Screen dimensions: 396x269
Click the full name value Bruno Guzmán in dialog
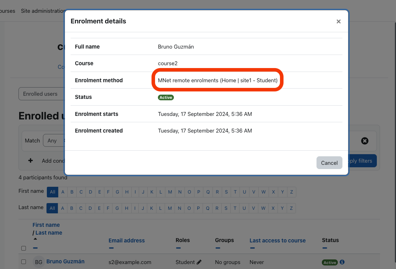click(176, 47)
